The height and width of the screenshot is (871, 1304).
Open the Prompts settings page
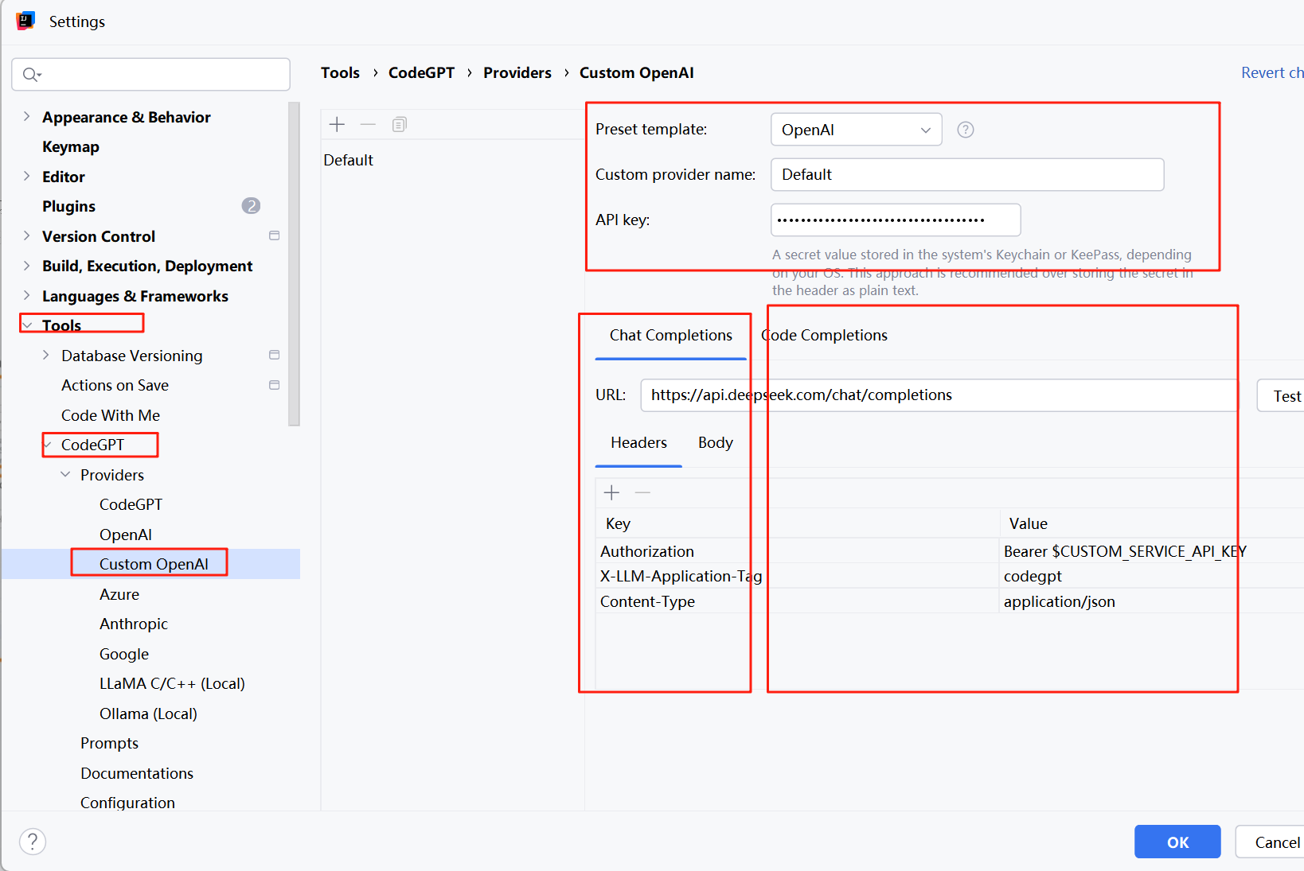click(109, 743)
